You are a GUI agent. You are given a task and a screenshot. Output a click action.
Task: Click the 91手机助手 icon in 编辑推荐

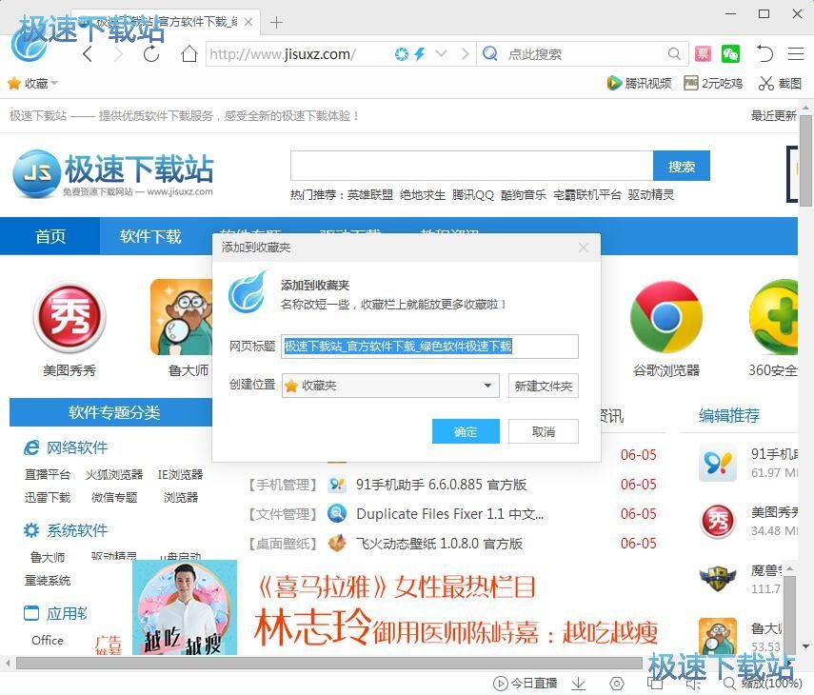718,463
